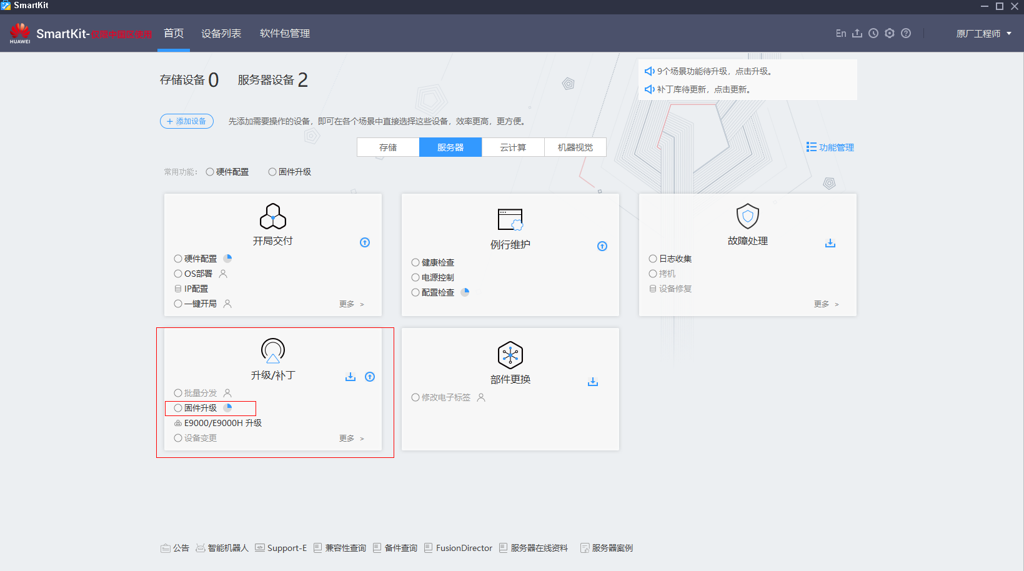Open the 原厂工程师 role dropdown
The height and width of the screenshot is (571, 1024).
pos(983,34)
